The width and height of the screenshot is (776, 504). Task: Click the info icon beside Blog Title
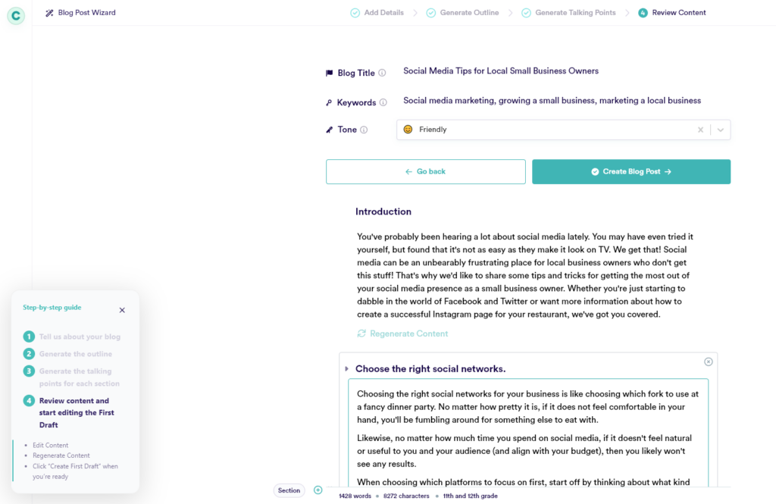[x=383, y=72]
